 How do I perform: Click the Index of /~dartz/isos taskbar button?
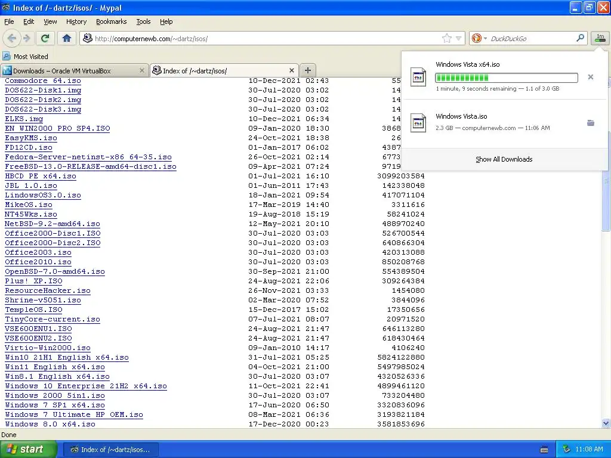pos(111,450)
